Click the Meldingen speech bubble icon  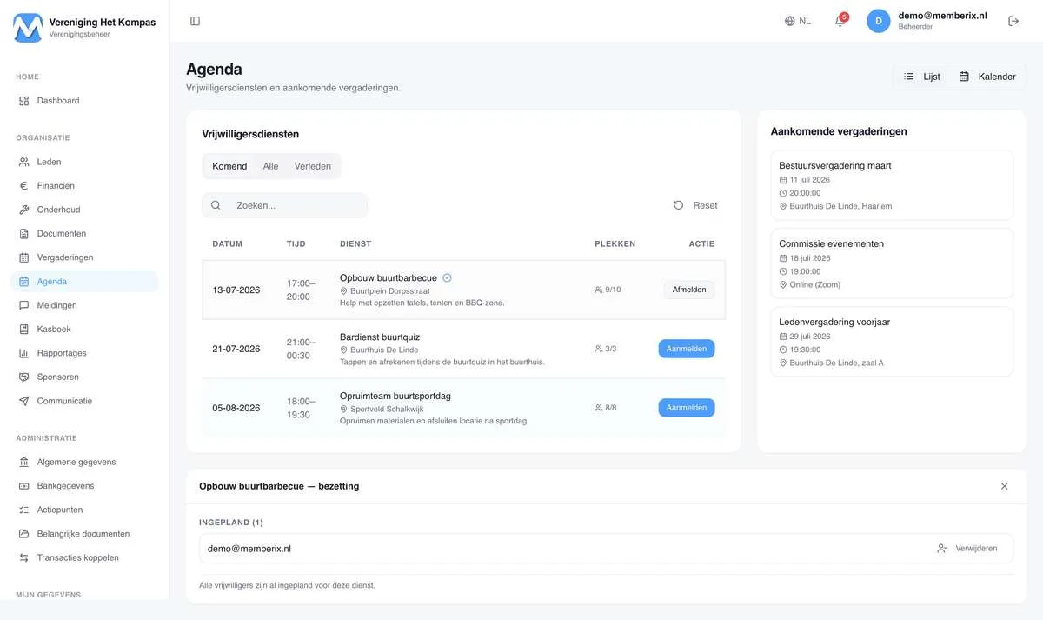(24, 305)
